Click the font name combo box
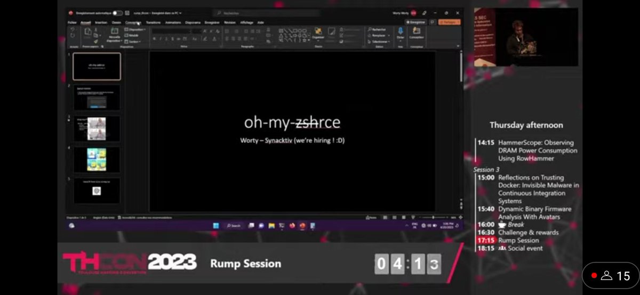This screenshot has width=640, height=295. [x=171, y=31]
